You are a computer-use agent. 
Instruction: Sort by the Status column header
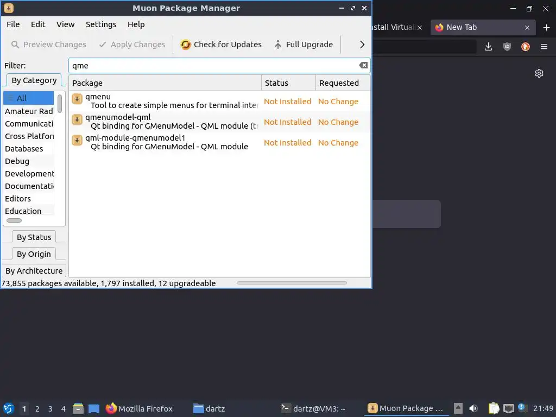click(x=288, y=83)
